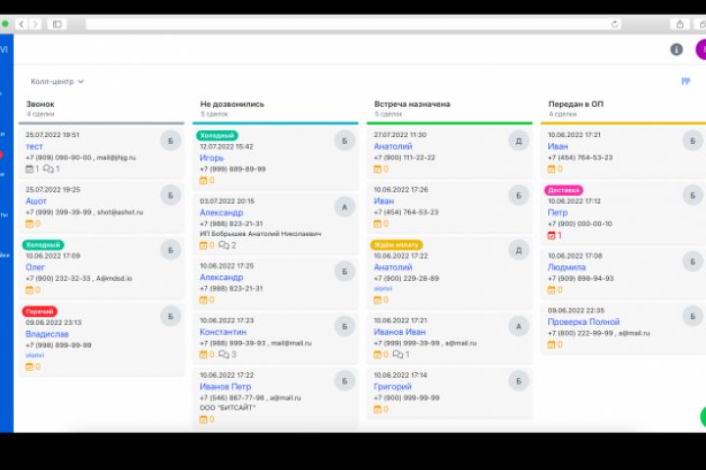Image resolution: width=706 pixels, height=470 pixels.
Task: Click red task calendar icon on Петр card
Action: 551,235
